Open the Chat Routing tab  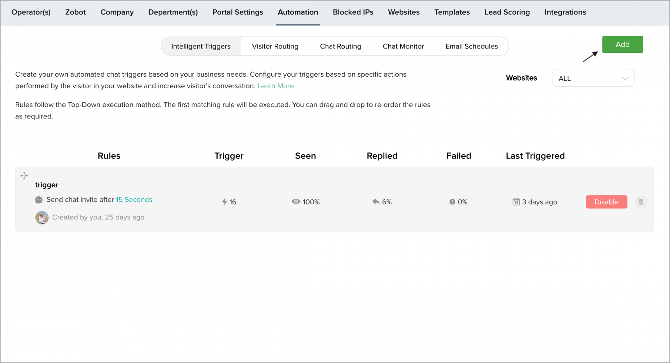coord(340,47)
